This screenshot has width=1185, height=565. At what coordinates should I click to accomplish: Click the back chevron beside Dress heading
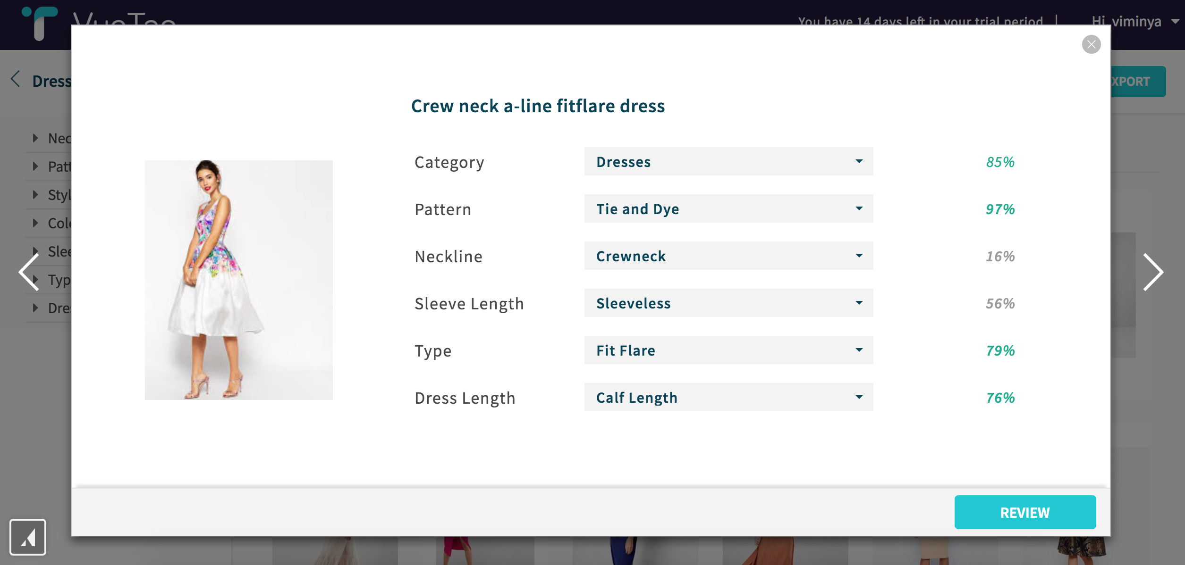16,79
